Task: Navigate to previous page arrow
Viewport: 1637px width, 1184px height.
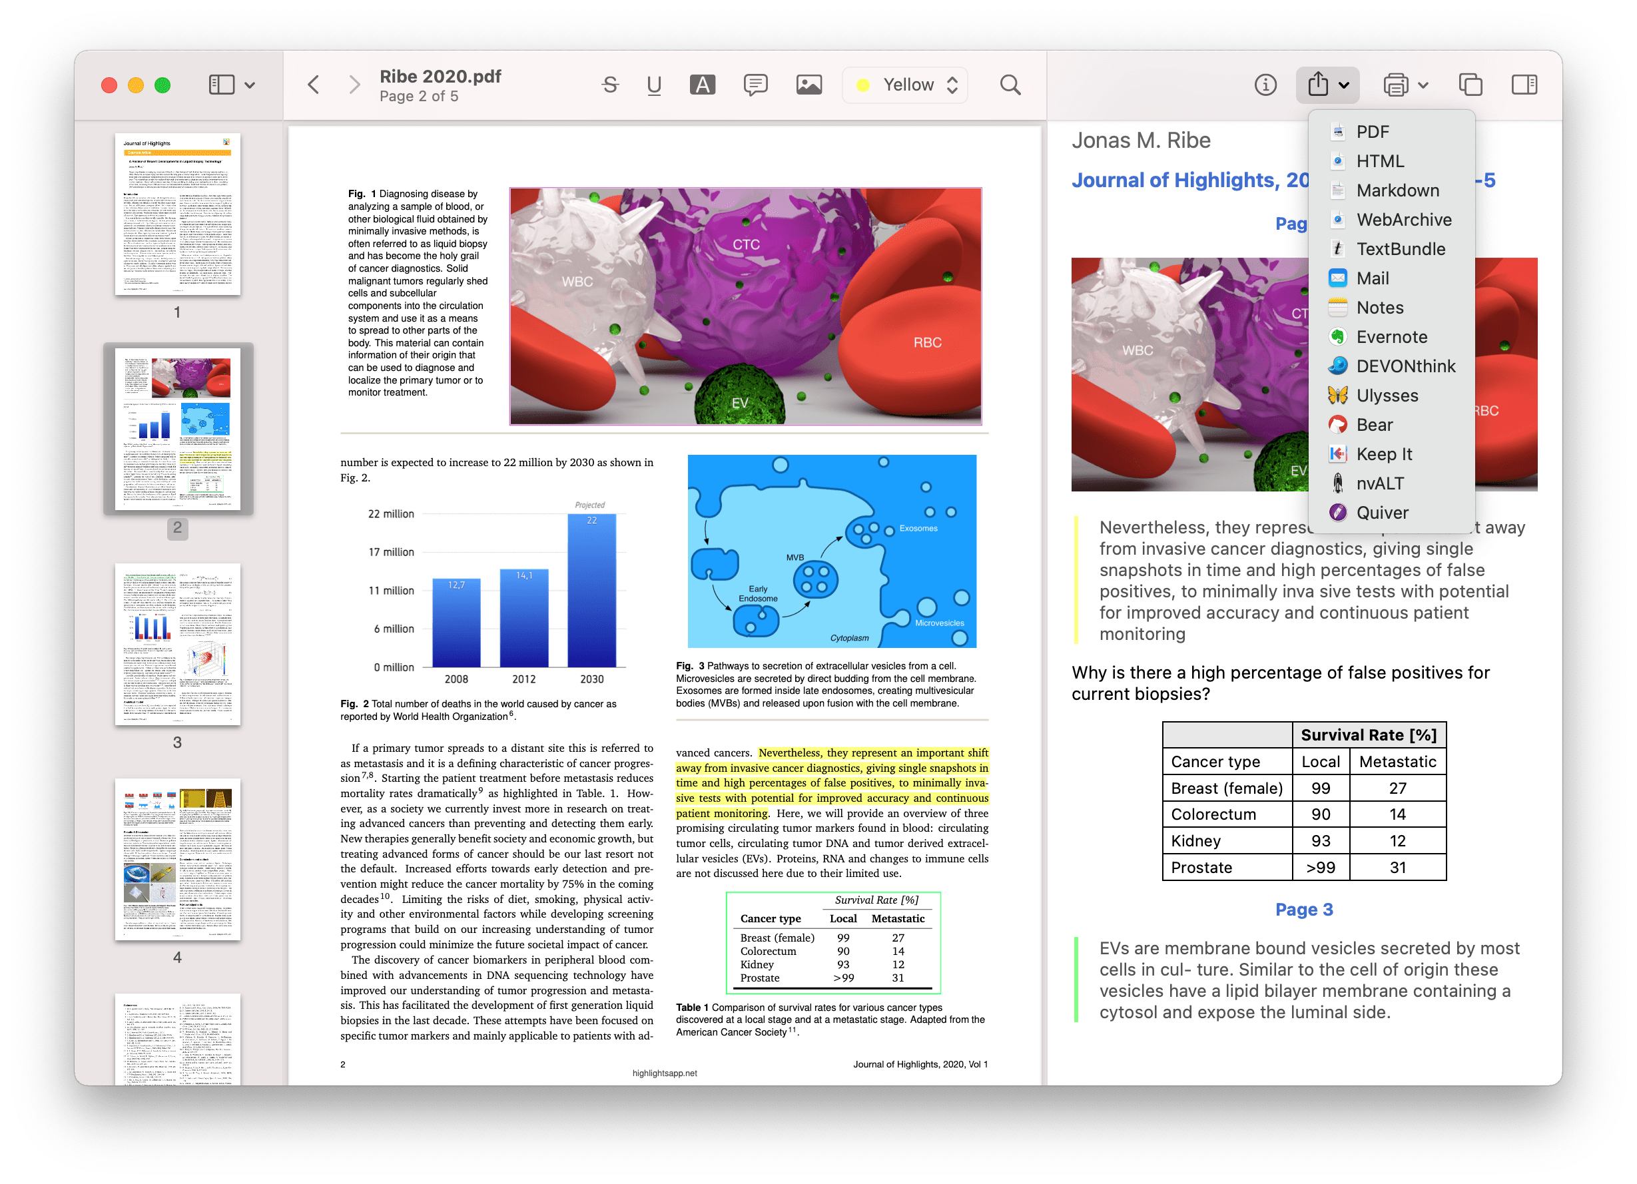Action: [x=312, y=85]
